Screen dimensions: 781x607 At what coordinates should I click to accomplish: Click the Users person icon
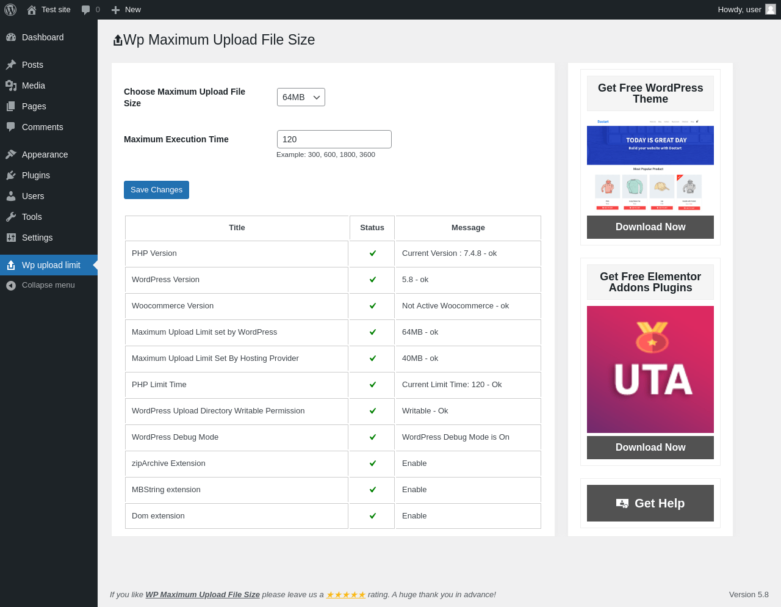point(11,196)
